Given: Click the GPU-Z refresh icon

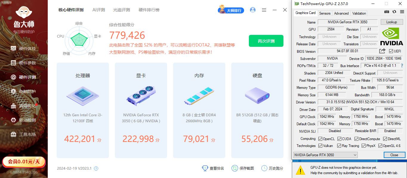Looking at the screenshot, I should coord(394,12).
